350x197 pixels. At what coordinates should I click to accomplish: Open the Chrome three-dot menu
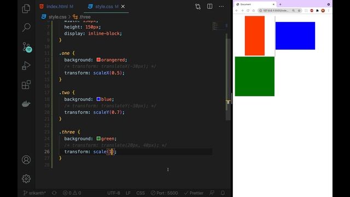[x=329, y=10]
